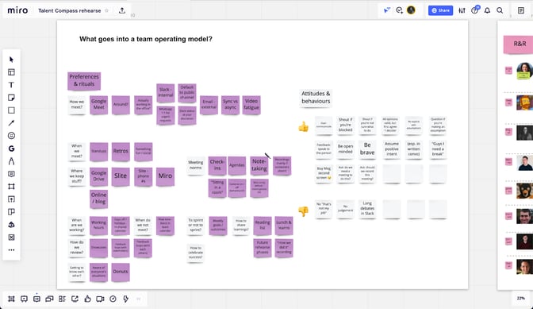Select the 'Sync vs async' sticky note

pyautogui.click(x=230, y=105)
